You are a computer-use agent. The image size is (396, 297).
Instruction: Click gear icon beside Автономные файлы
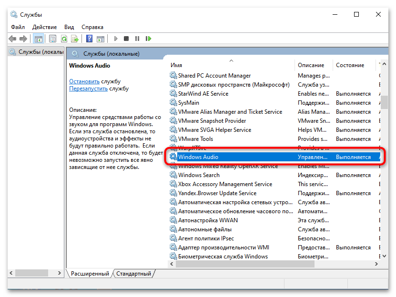pos(173,229)
